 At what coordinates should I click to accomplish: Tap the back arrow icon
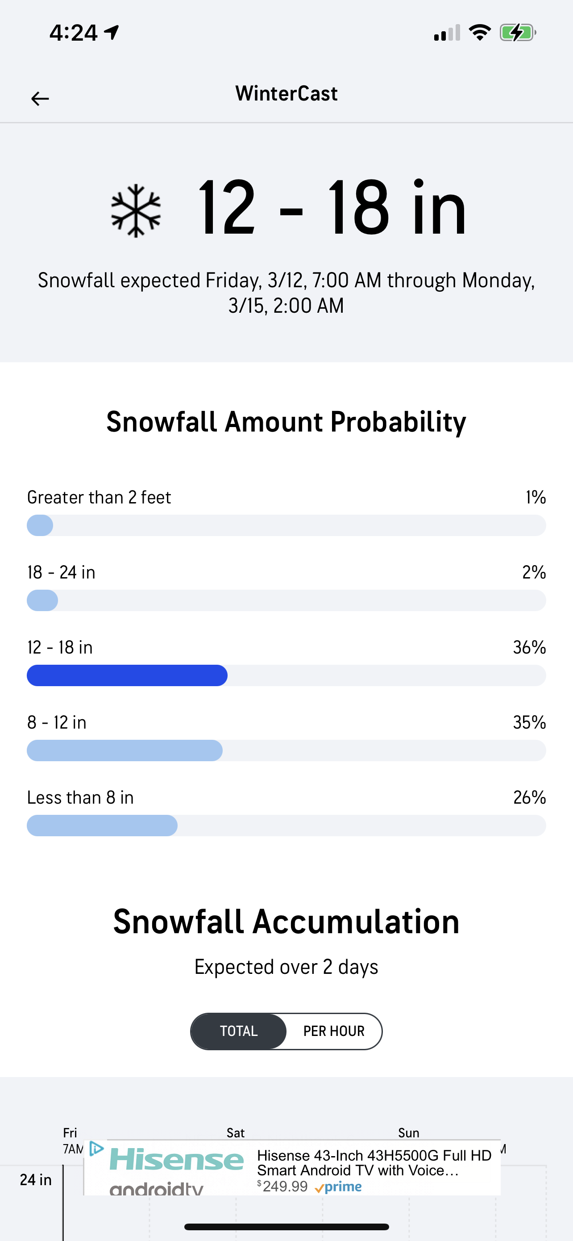40,99
